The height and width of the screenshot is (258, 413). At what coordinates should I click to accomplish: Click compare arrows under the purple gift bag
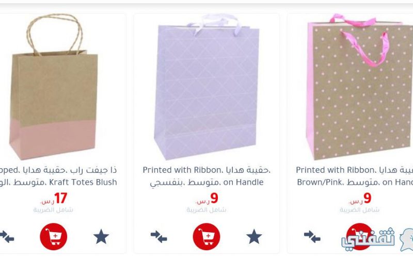click(x=159, y=236)
